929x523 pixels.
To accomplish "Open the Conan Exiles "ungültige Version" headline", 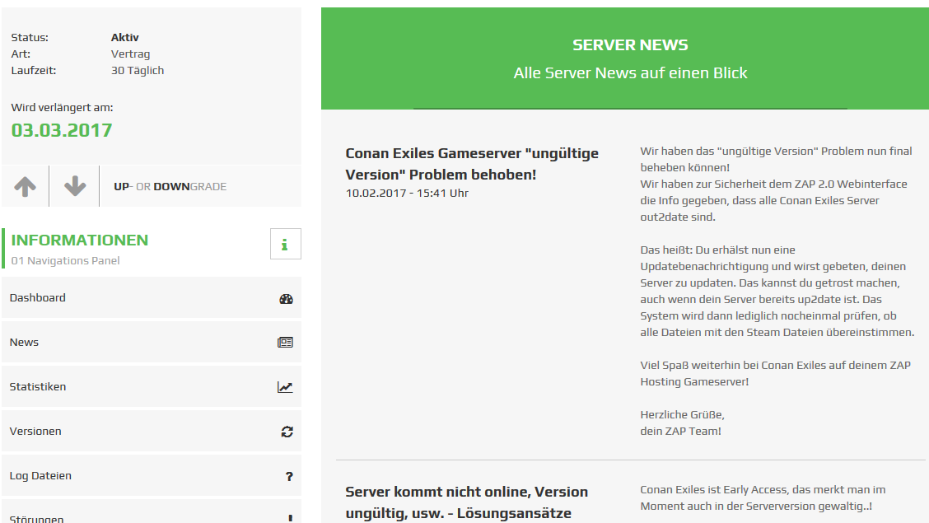I will (472, 164).
